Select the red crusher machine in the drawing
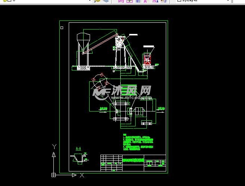The width and height of the screenshot is (245, 186). (x=148, y=60)
